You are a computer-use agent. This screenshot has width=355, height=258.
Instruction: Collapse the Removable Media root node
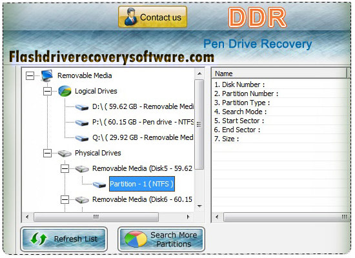pyautogui.click(x=30, y=76)
